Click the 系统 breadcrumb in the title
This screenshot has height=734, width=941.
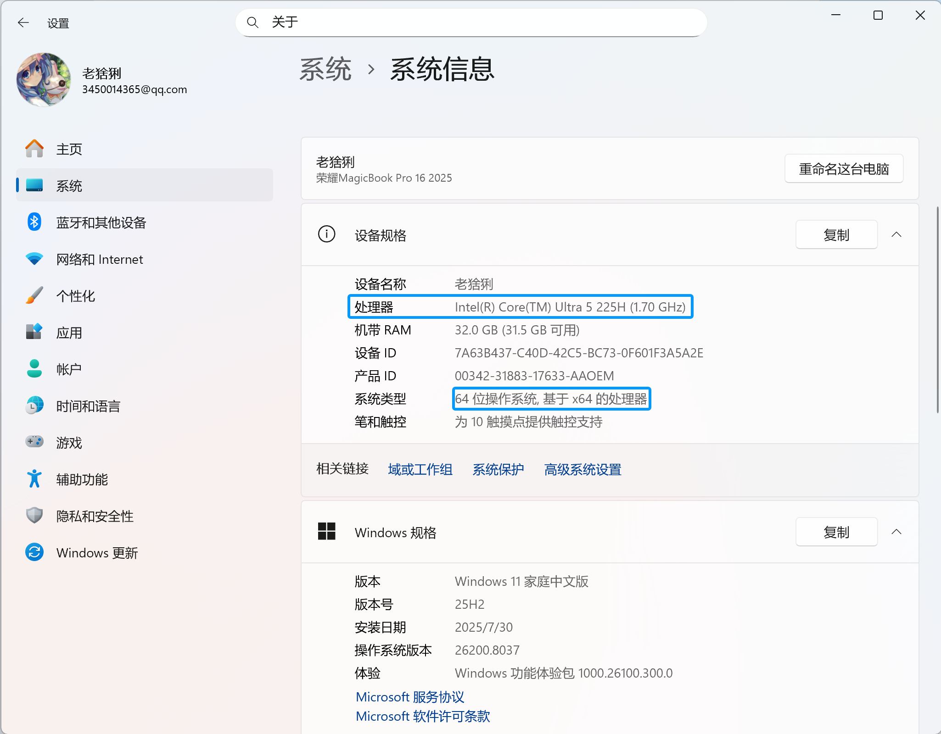click(x=325, y=70)
